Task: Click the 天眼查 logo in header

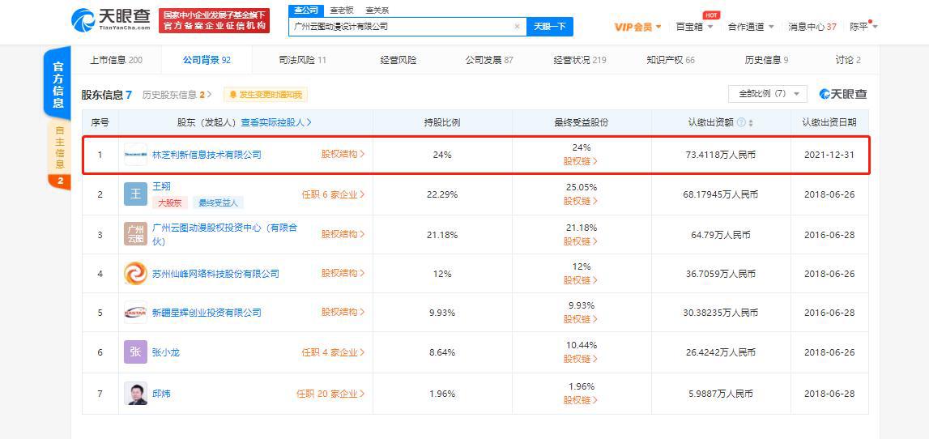Action: pyautogui.click(x=111, y=20)
